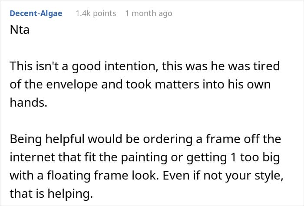
Task: Click the word 'getting' in the comment
Action: pos(206,157)
